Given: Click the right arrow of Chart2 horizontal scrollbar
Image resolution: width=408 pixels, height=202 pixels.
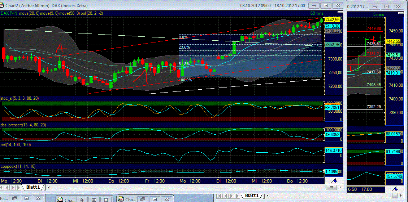Looking at the screenshot, I should pos(340,188).
